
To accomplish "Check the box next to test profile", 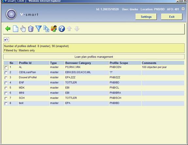I will click(x=6, y=103).
